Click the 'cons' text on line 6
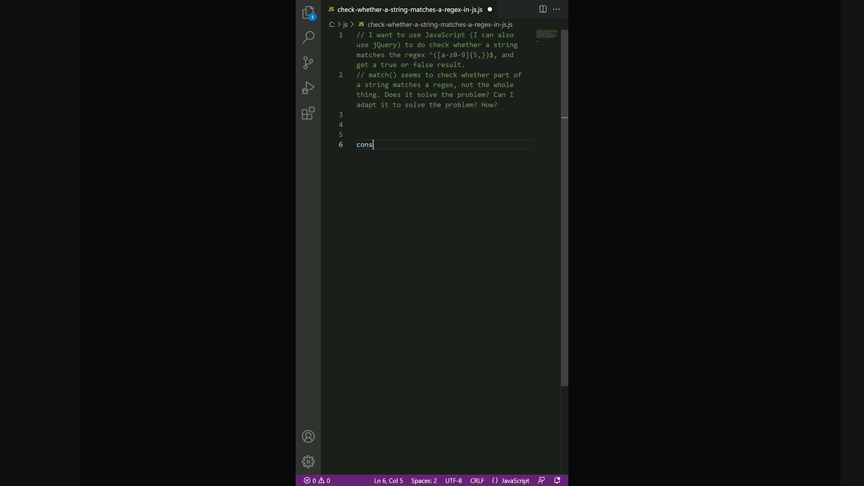This screenshot has width=864, height=486. tap(364, 144)
